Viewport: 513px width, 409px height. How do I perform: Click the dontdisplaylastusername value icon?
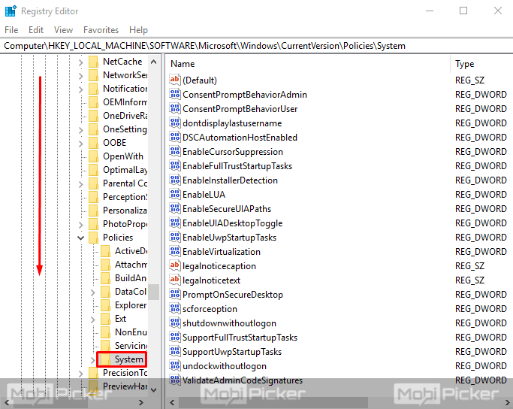[x=175, y=123]
